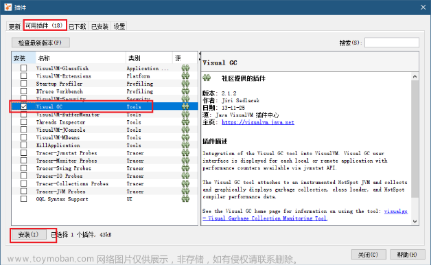This screenshot has width=431, height=265.
Task: Click description pane scroll down arrow
Action: point(415,221)
